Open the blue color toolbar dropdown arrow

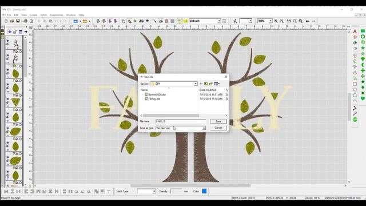80,21
